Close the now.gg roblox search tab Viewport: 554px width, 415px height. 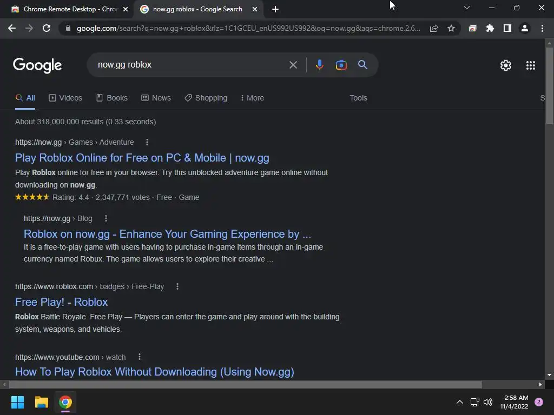pos(254,9)
